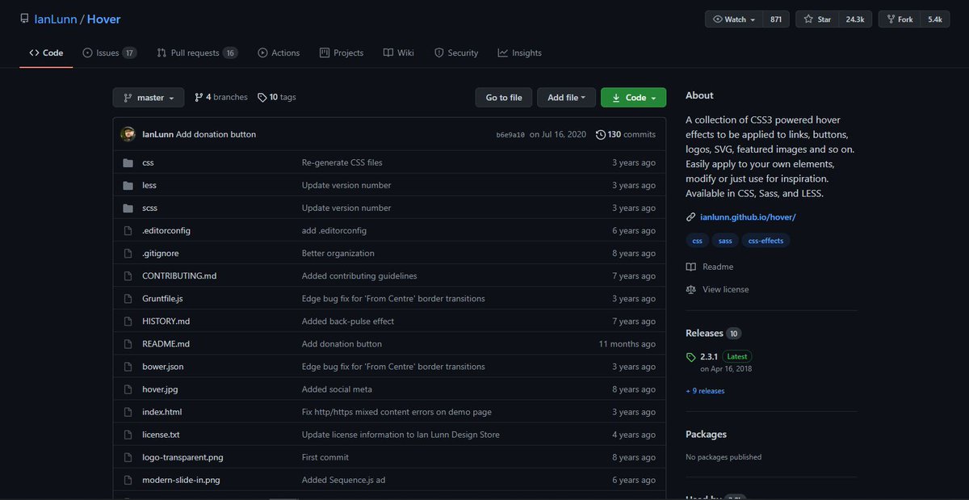Open the modern-slide-in.png file

click(181, 479)
